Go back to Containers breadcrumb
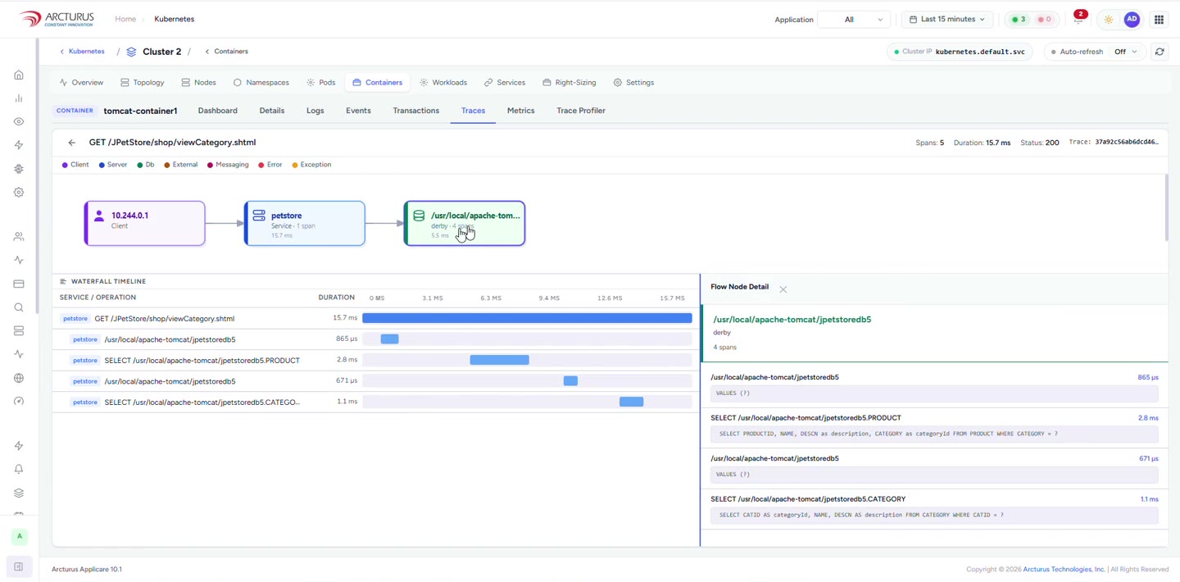Image resolution: width=1180 pixels, height=582 pixels. click(226, 52)
